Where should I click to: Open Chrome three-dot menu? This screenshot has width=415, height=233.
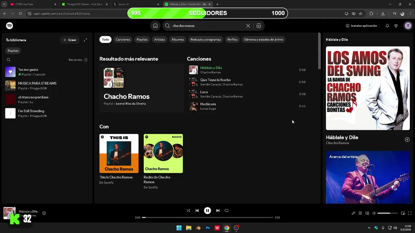410,14
